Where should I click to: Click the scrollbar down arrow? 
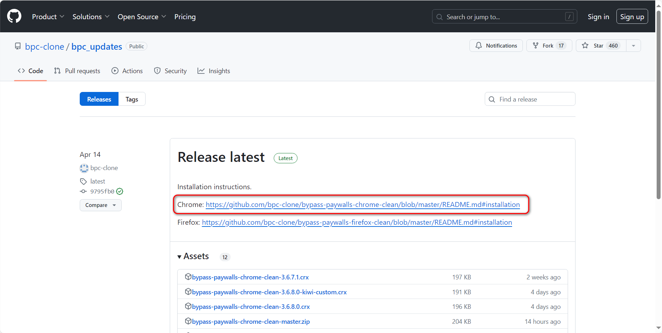point(658,328)
